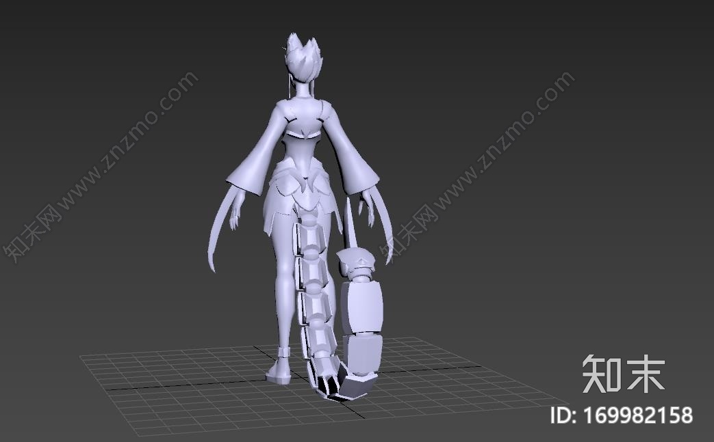Select the segmented chain tail object
The width and height of the screenshot is (714, 442).
(313, 287)
